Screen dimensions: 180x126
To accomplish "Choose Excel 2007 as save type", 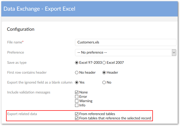I will 104,62.
